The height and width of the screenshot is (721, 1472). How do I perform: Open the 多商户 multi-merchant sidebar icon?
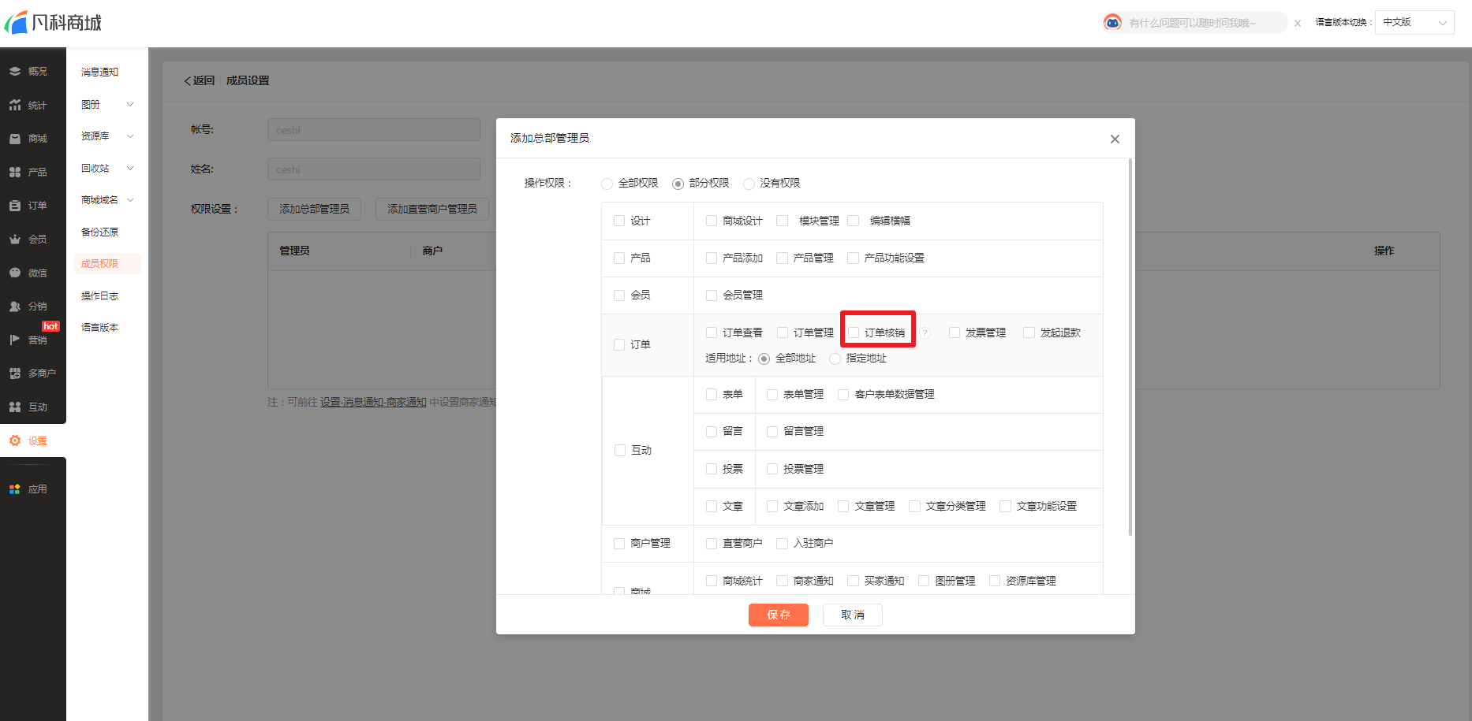tap(15, 374)
